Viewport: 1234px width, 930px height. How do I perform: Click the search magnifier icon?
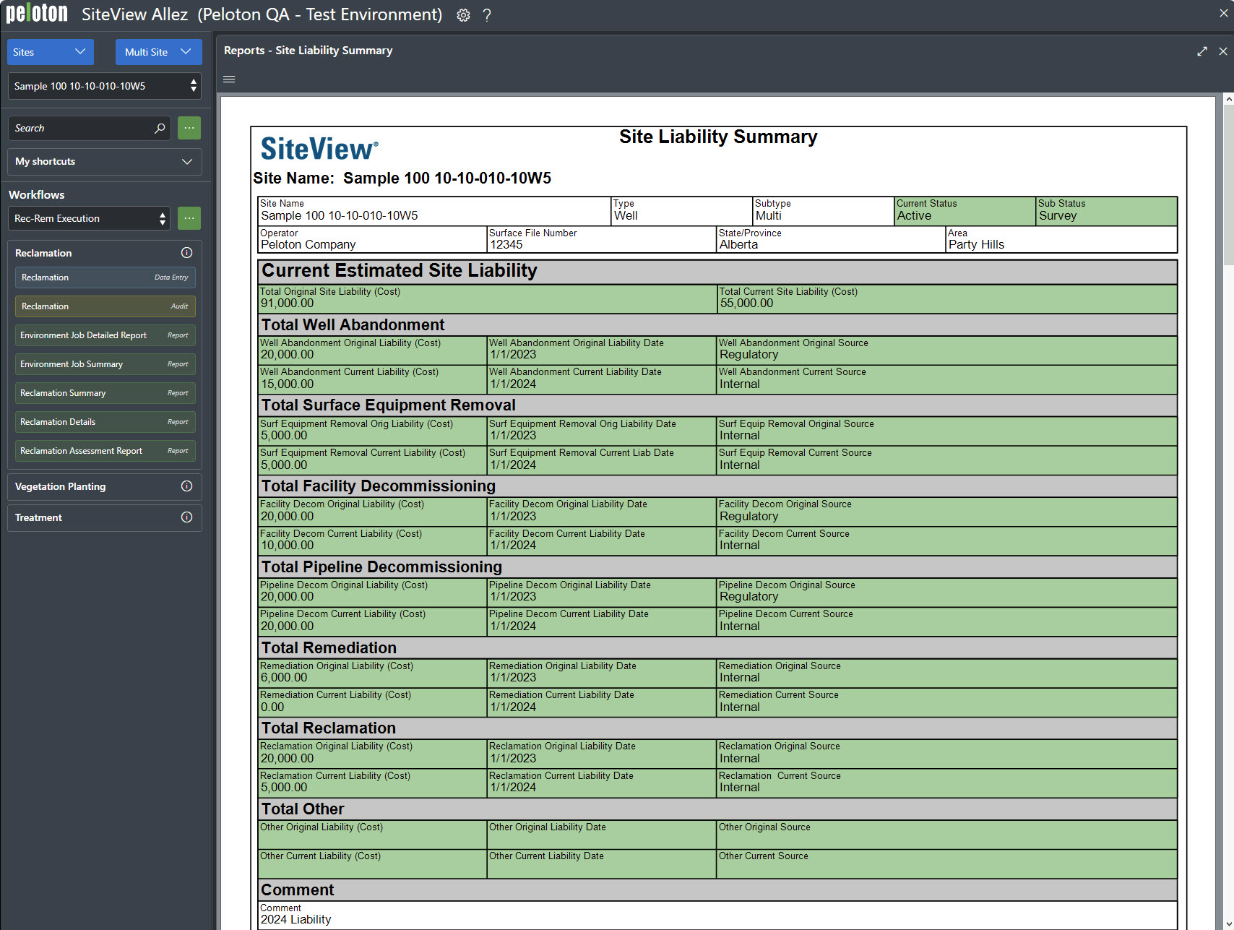pos(160,128)
